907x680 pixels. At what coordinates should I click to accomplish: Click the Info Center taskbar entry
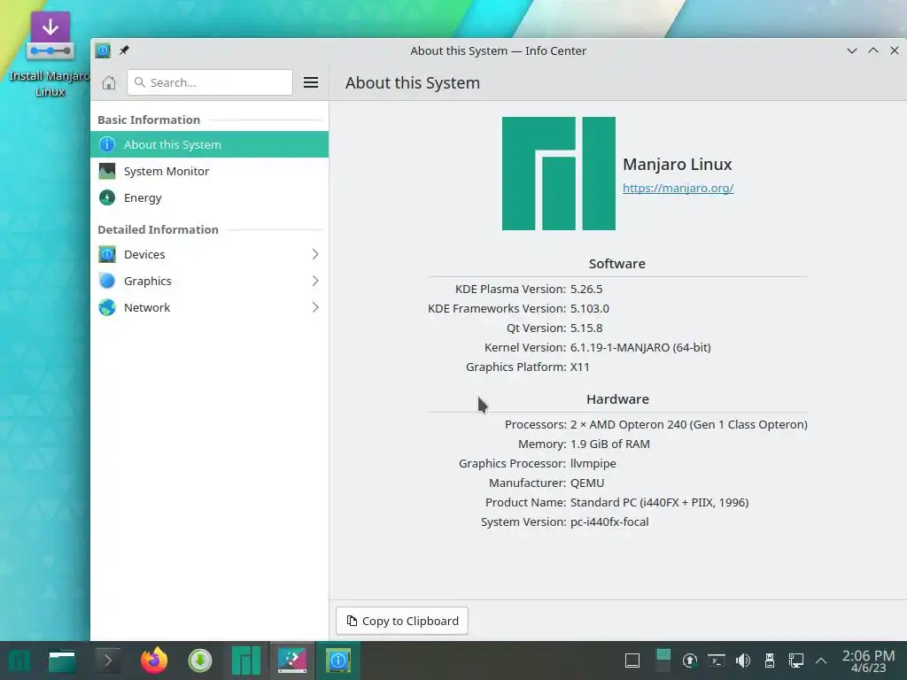(x=338, y=661)
